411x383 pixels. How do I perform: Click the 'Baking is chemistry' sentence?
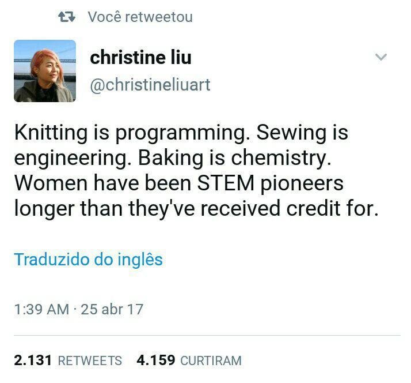tap(235, 157)
